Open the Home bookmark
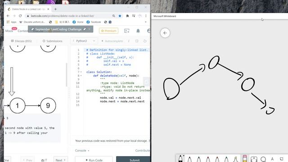 pos(78,22)
